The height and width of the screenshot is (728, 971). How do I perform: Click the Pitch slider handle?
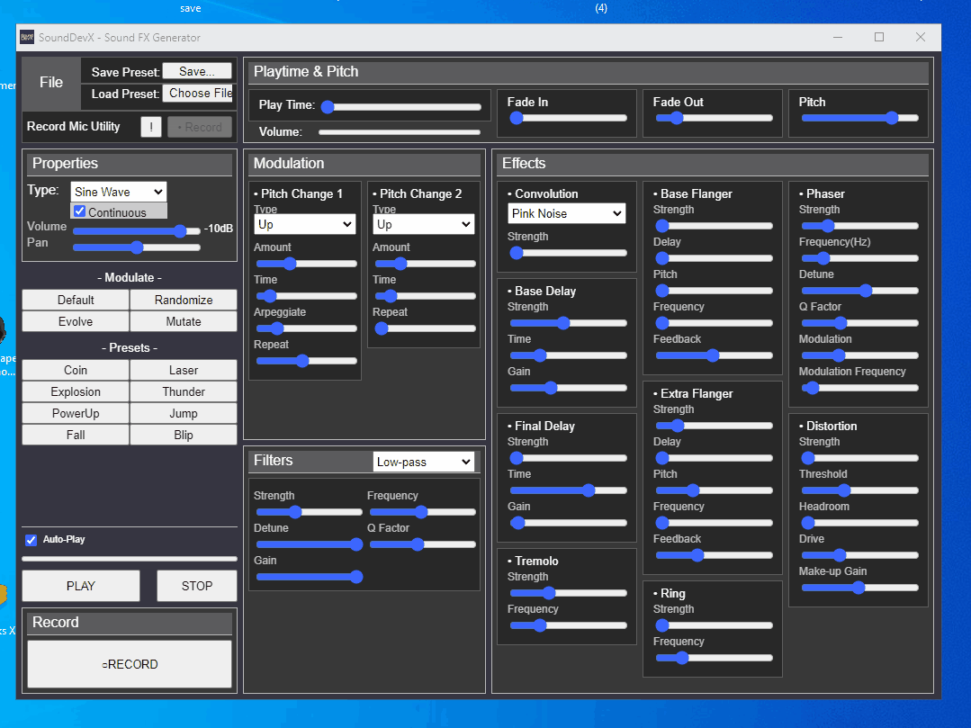coord(891,118)
